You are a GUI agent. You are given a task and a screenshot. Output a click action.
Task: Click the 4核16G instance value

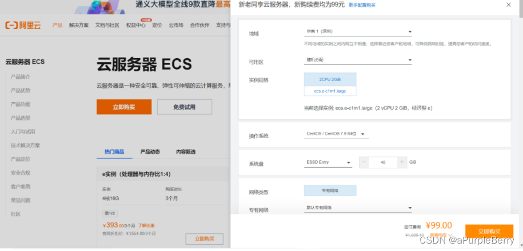tap(111, 199)
